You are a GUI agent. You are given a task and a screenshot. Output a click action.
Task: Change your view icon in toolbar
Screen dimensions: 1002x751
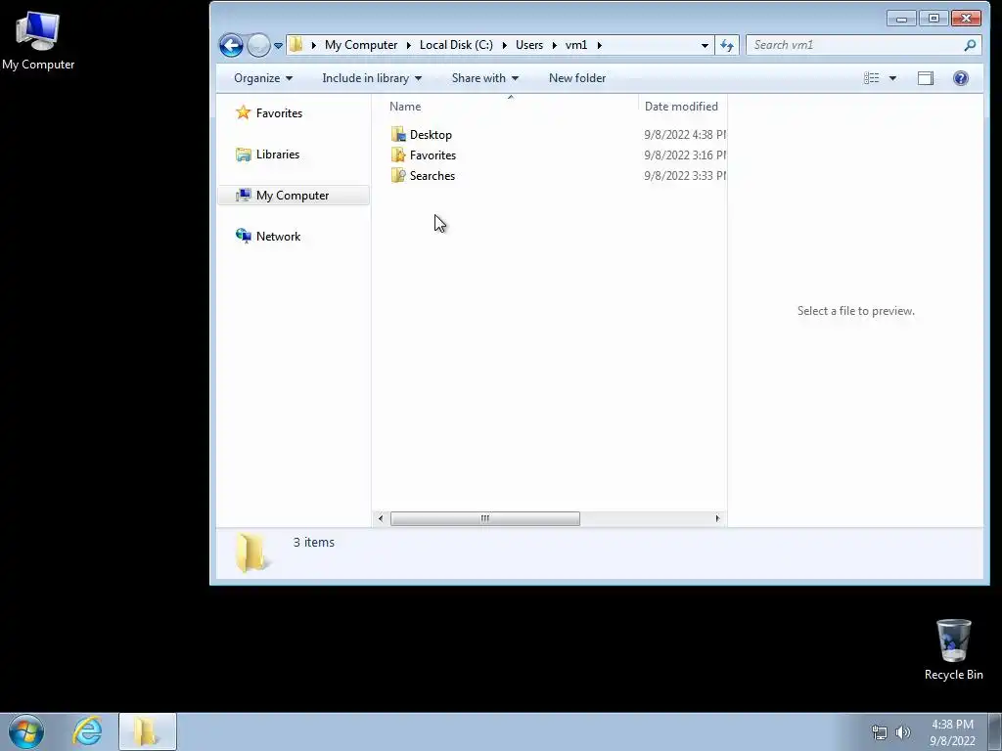point(872,78)
